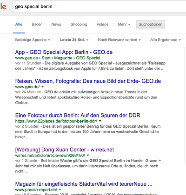This screenshot has width=186, height=195.
Task: Select the Alle results tab
Action: (19, 24)
